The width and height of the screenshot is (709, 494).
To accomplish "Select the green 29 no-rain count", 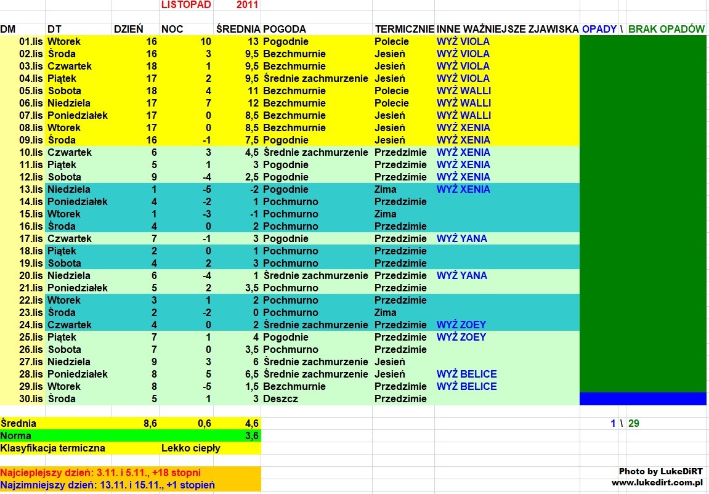I will [x=634, y=424].
